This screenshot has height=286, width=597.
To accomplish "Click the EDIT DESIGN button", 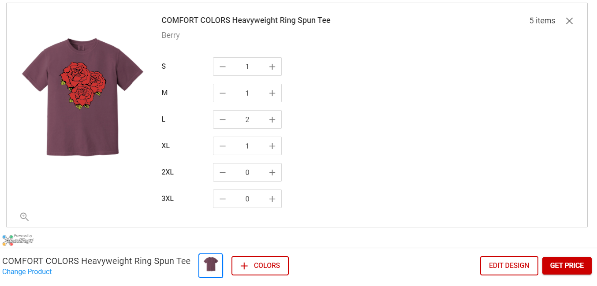I will [x=509, y=266].
